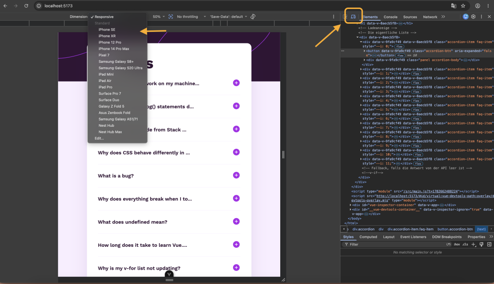The image size is (494, 284).
Task: Toggle plus icon for 'Why is my v-for list not updating?'
Action: [236, 268]
